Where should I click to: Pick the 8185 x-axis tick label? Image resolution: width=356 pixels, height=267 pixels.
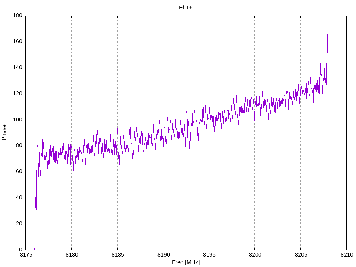click(x=117, y=255)
